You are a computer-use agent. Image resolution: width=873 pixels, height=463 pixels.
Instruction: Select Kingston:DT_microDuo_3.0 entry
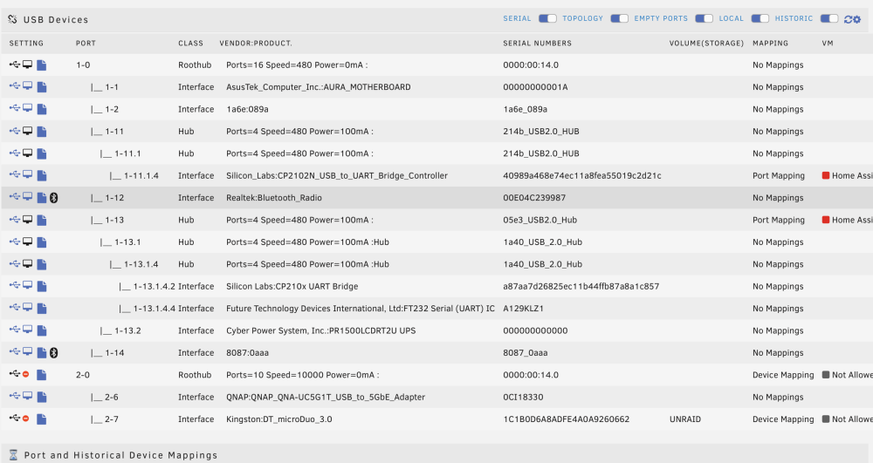tap(279, 419)
